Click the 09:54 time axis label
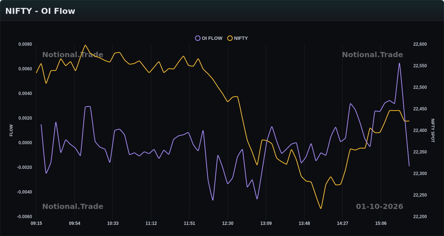 74,223
